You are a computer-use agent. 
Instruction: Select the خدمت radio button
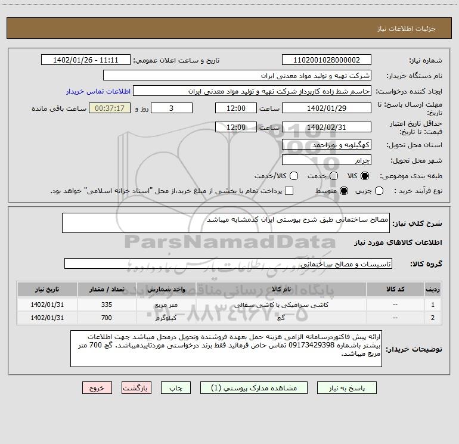tap(334, 176)
